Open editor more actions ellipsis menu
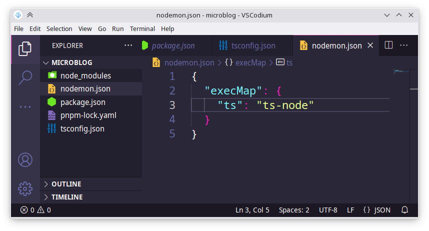The width and height of the screenshot is (429, 231). (x=404, y=45)
